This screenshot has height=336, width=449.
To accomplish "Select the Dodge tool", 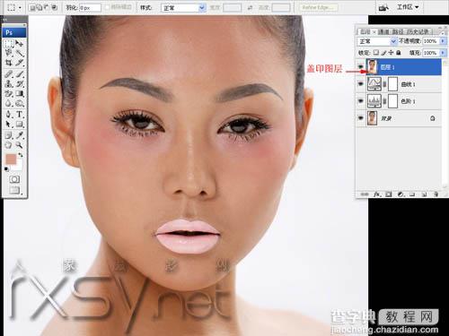I will (20, 103).
